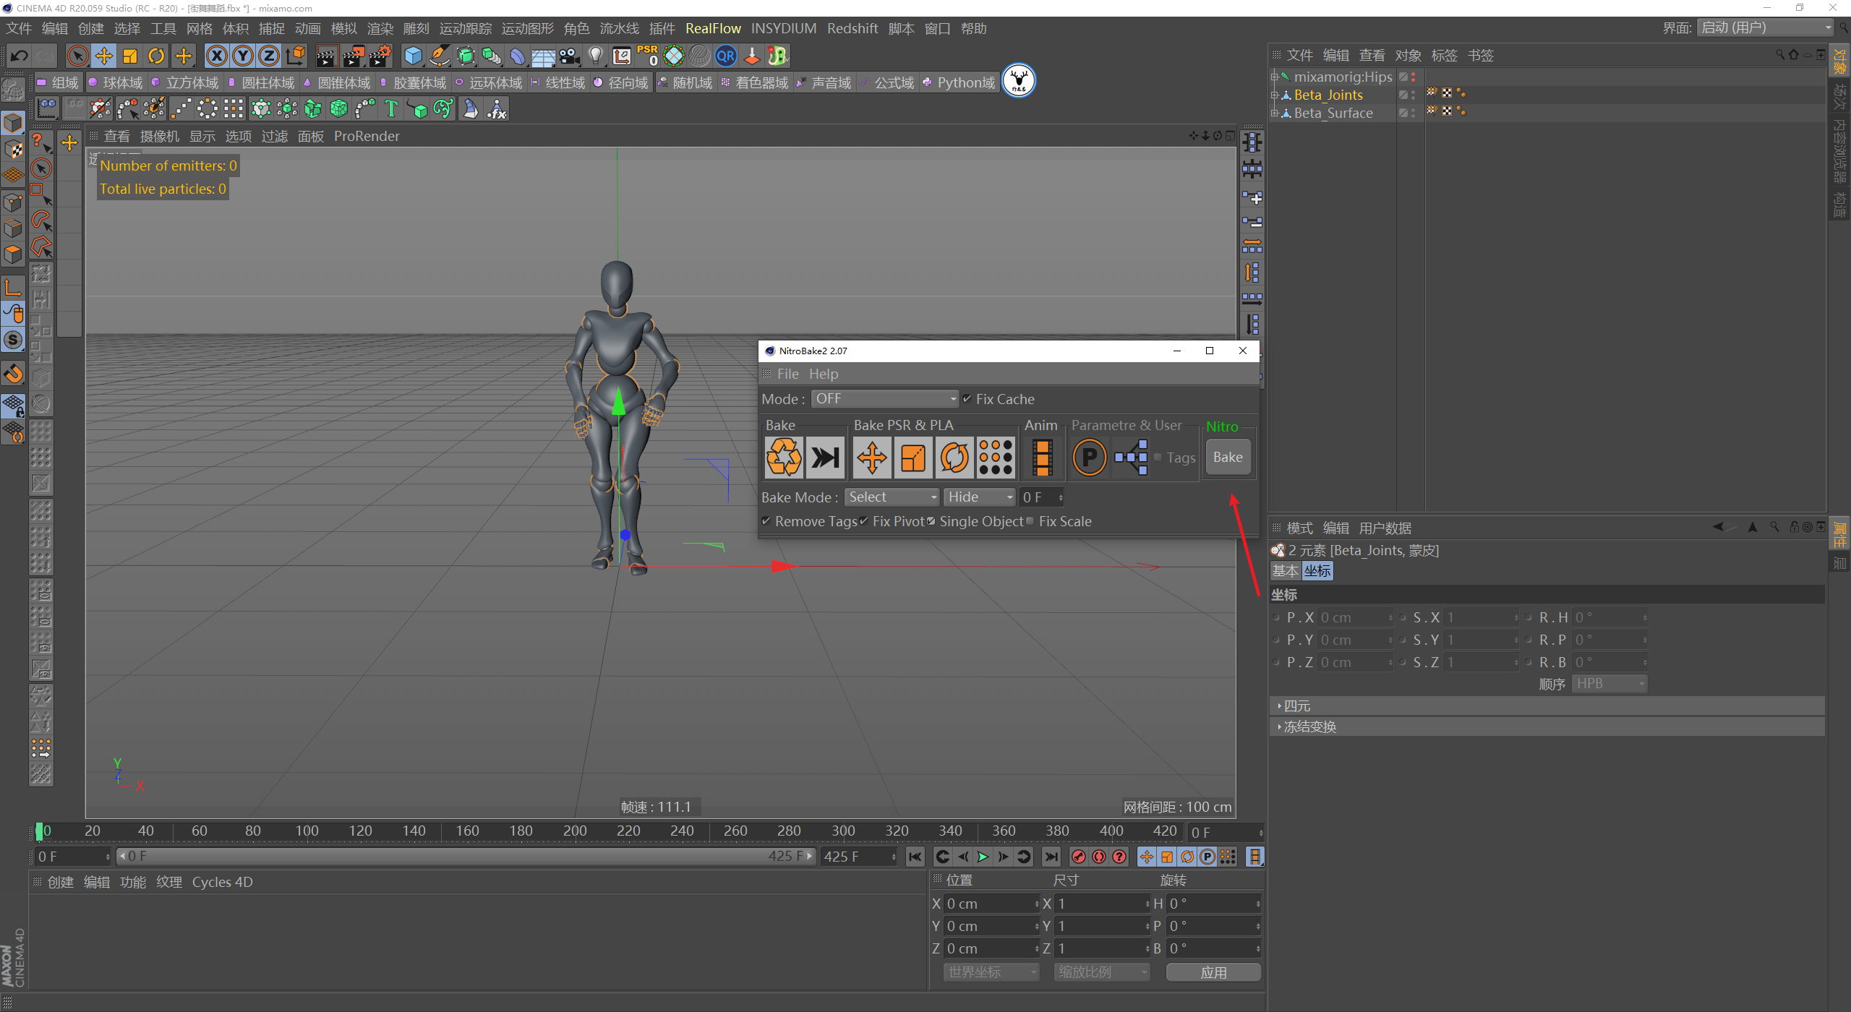Expand the 冻结变换 section

pos(1309,726)
